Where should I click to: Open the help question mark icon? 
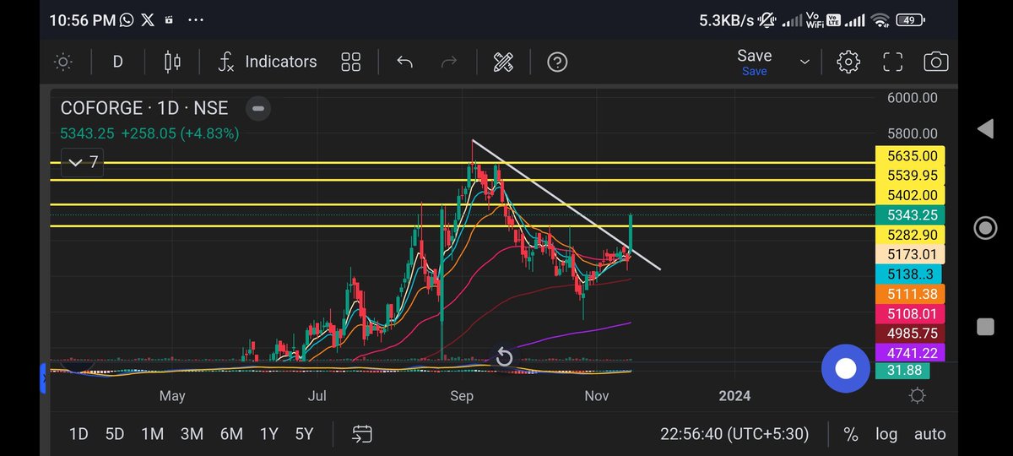tap(557, 62)
